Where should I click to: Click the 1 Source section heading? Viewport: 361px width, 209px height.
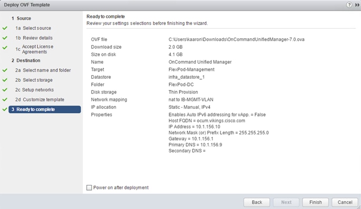21,18
